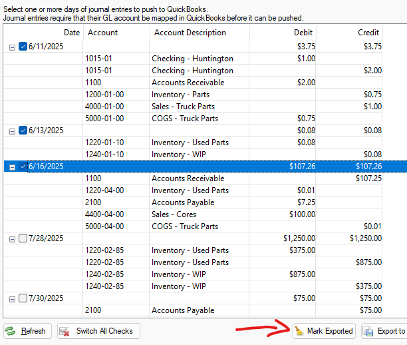The image size is (407, 345).
Task: Click the Account column header
Action: point(102,33)
